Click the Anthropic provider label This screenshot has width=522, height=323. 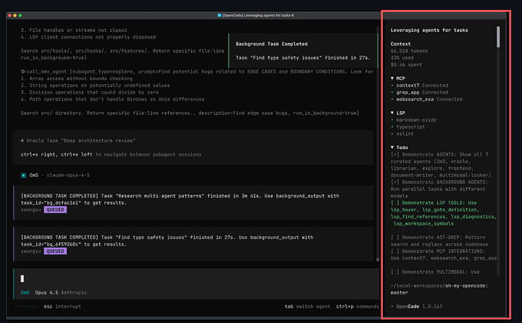click(74, 293)
